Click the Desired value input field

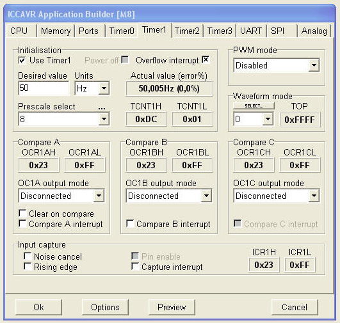point(44,88)
